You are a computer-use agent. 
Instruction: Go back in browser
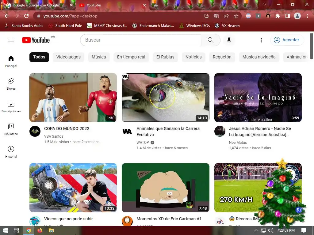(x=7, y=16)
